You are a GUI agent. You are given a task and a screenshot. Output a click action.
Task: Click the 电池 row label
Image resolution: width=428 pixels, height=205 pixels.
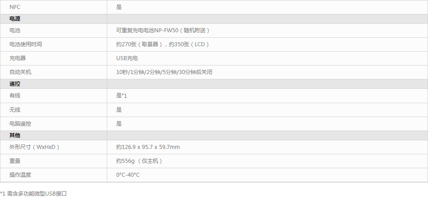tap(15, 31)
